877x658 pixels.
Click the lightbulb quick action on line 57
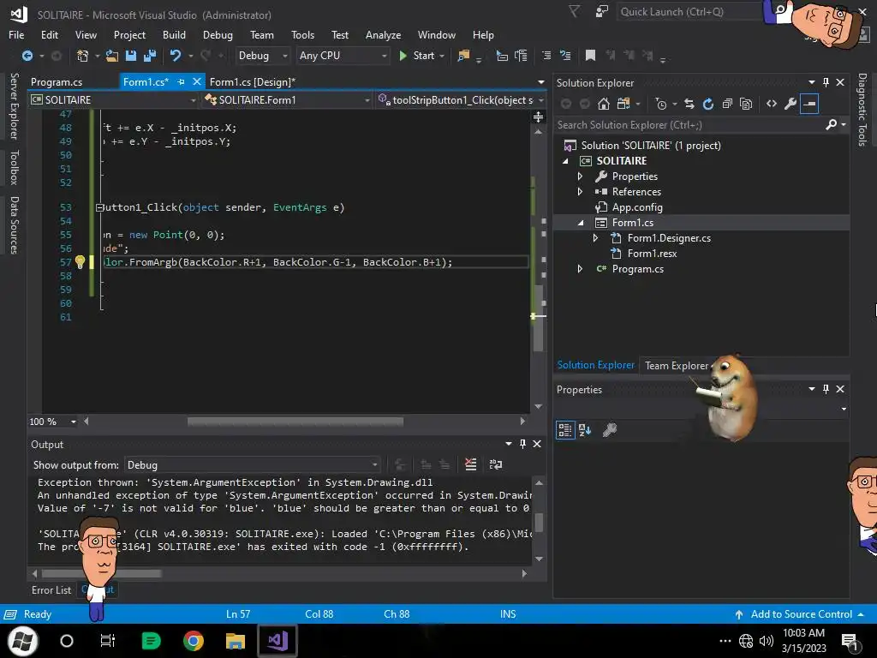click(80, 262)
